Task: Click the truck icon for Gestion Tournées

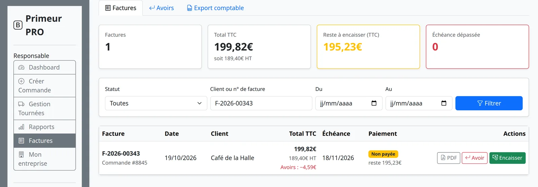Action: pos(22,104)
